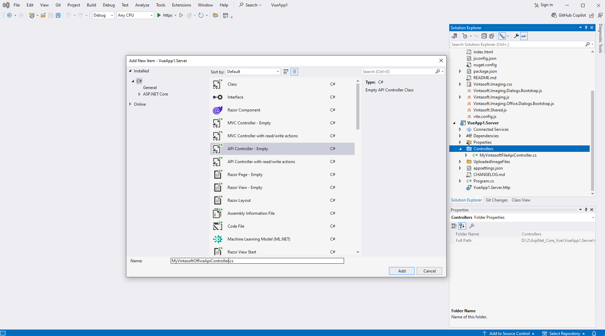Click the Show All Files icon
Image resolution: width=605 pixels, height=336 pixels.
(492, 36)
